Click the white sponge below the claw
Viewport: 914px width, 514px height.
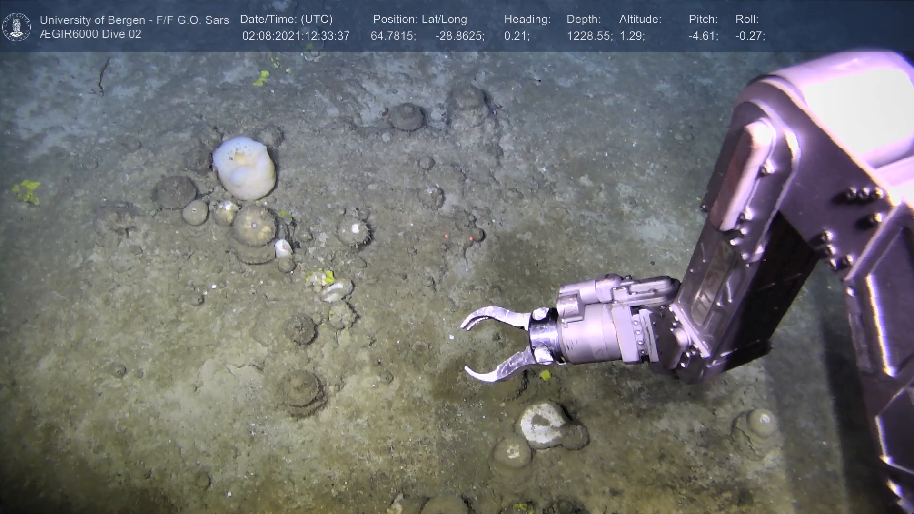(x=541, y=425)
